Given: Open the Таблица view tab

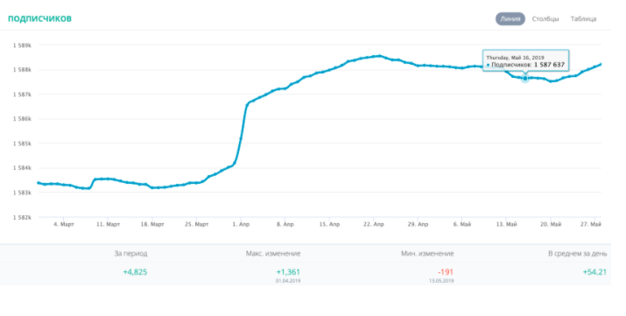Looking at the screenshot, I should tap(583, 18).
